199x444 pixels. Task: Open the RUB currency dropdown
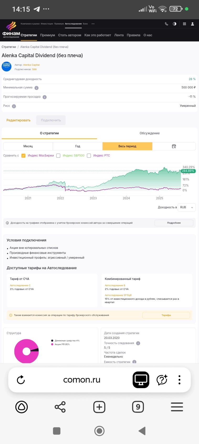click(x=186, y=207)
